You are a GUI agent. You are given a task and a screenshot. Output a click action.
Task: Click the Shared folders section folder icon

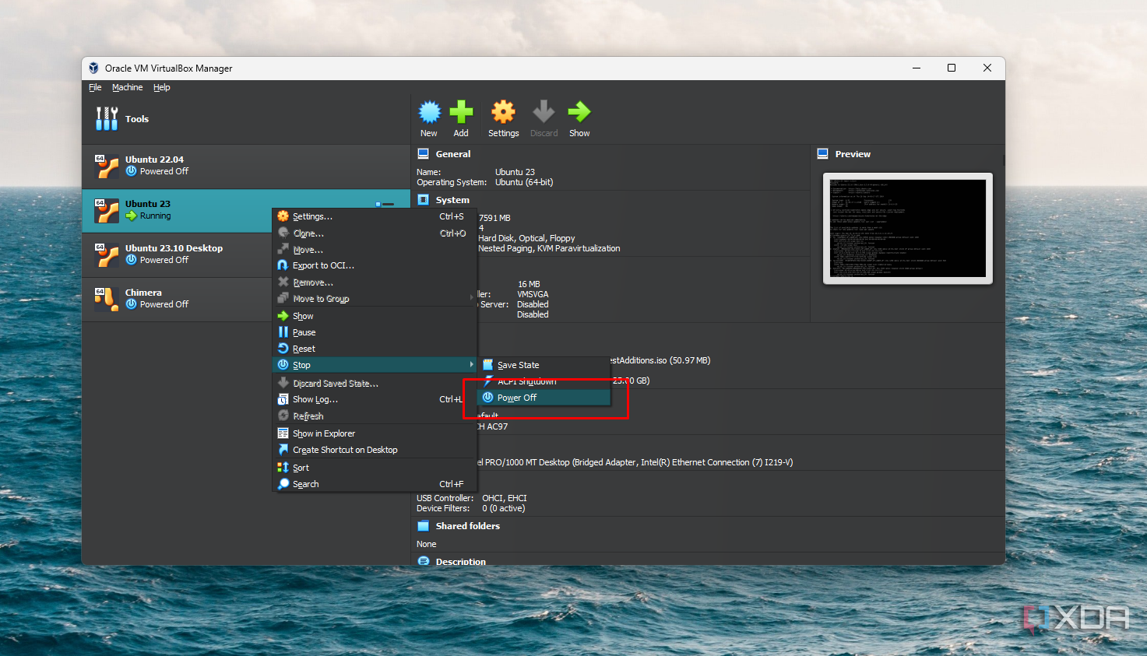(x=424, y=526)
